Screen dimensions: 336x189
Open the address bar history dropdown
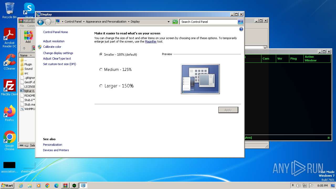click(x=169, y=22)
